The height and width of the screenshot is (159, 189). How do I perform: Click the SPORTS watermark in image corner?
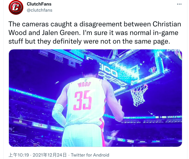point(174,50)
